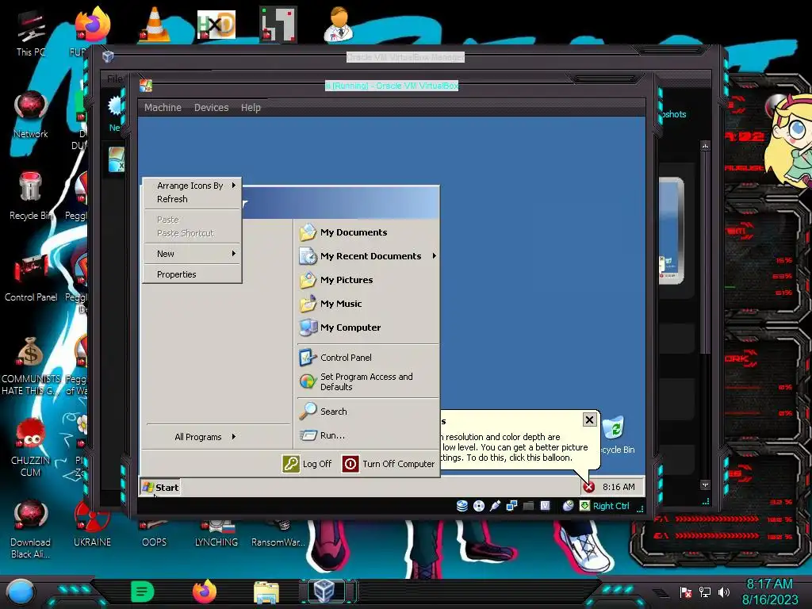The height and width of the screenshot is (609, 812).
Task: Click Turn Off Computer button
Action: [389, 463]
